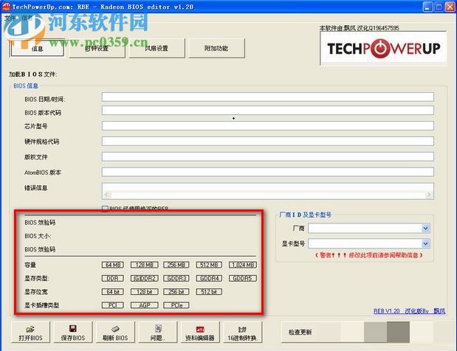
Task: Click the DDR memory type indicator
Action: pos(113,278)
